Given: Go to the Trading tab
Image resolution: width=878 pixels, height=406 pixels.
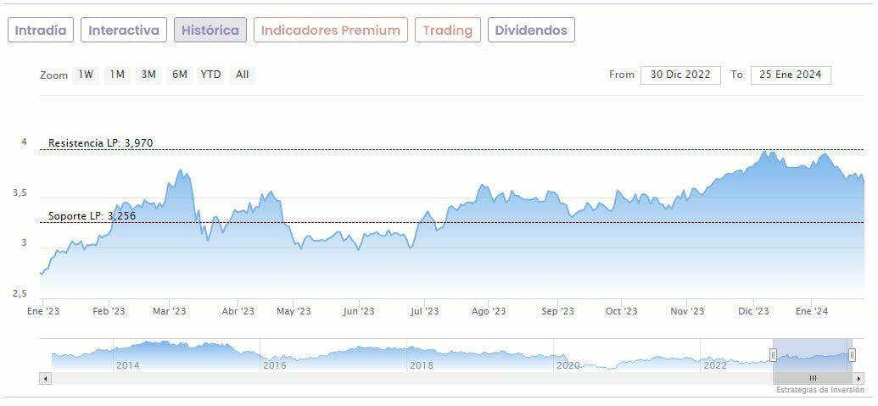Looking at the screenshot, I should [x=447, y=31].
